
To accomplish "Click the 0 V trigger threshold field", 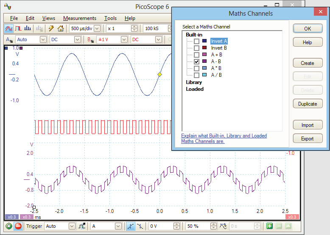I will 161,226.
